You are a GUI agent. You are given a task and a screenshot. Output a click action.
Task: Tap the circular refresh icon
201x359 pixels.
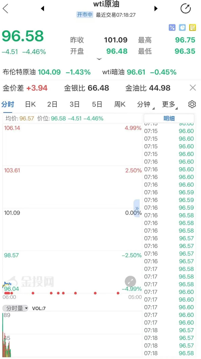[186, 8]
